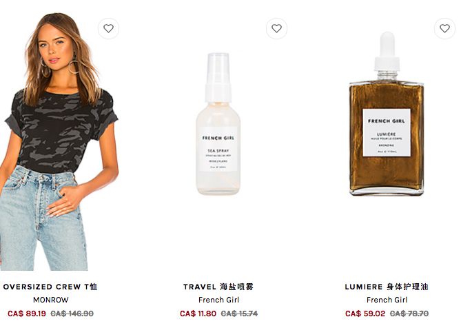The image size is (461, 328).
Task: Select the CA$ 11.80 sale price
Action: [198, 314]
